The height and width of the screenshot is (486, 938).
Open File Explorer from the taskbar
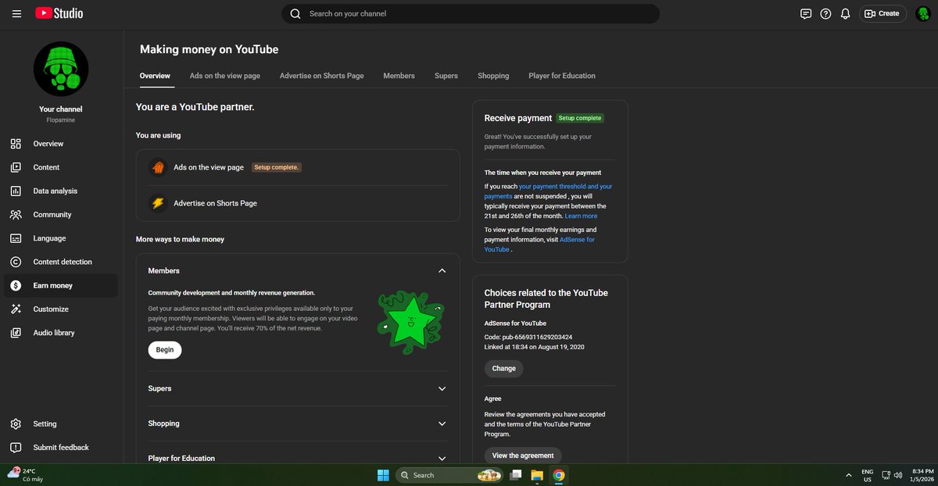[x=537, y=475]
